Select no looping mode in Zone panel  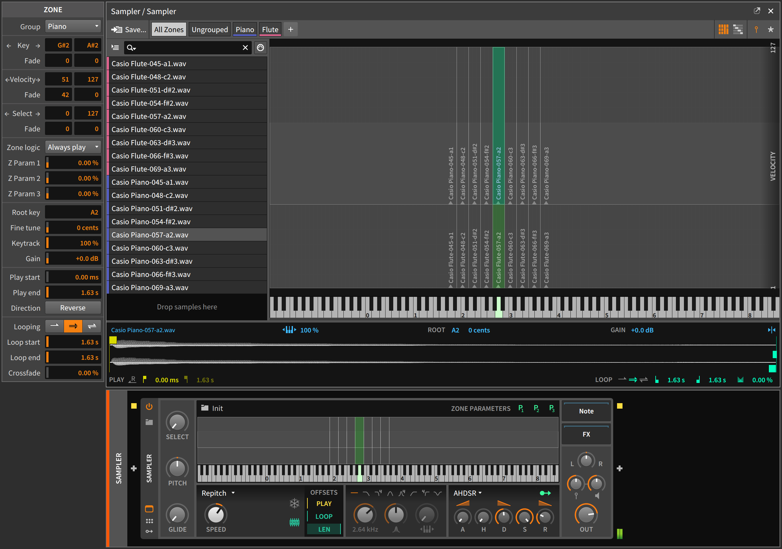pyautogui.click(x=54, y=326)
